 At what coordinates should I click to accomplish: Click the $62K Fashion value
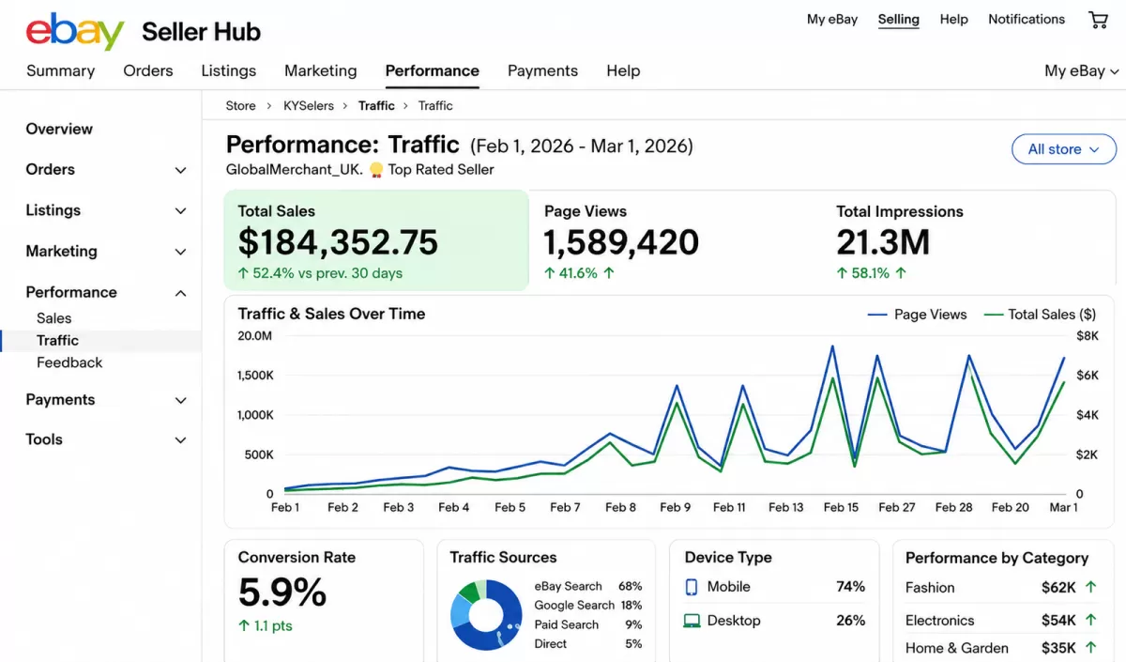click(x=1058, y=588)
